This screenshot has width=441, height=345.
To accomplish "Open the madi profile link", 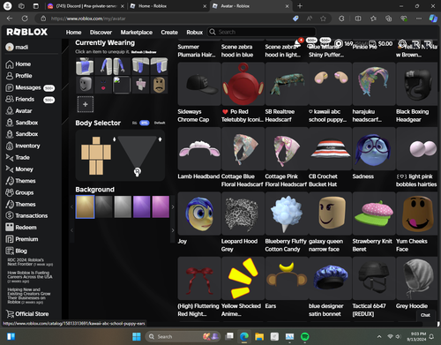I will pos(17,47).
